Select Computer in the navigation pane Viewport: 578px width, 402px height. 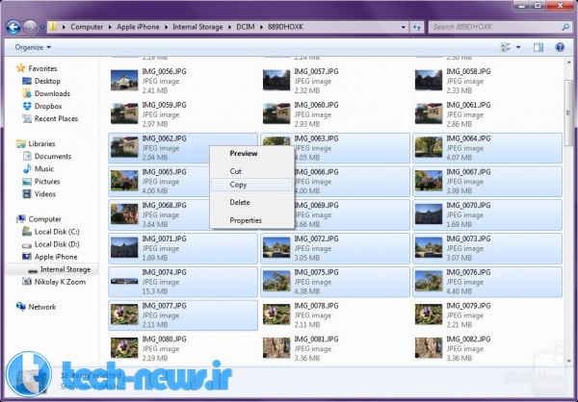[44, 219]
